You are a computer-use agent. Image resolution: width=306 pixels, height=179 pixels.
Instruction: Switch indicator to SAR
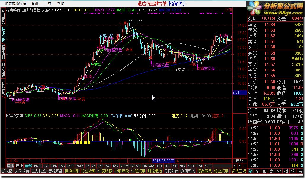coord(152,166)
